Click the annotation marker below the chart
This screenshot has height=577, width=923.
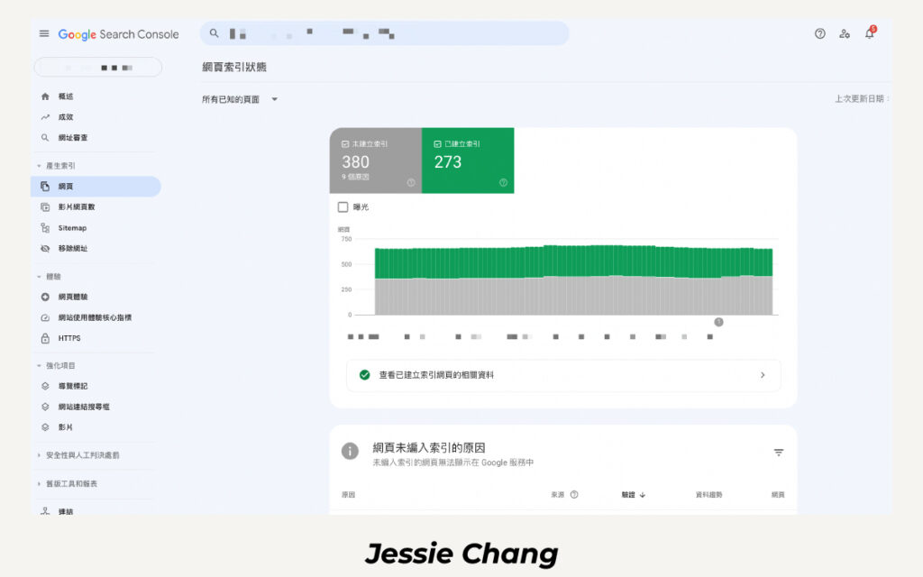click(718, 322)
